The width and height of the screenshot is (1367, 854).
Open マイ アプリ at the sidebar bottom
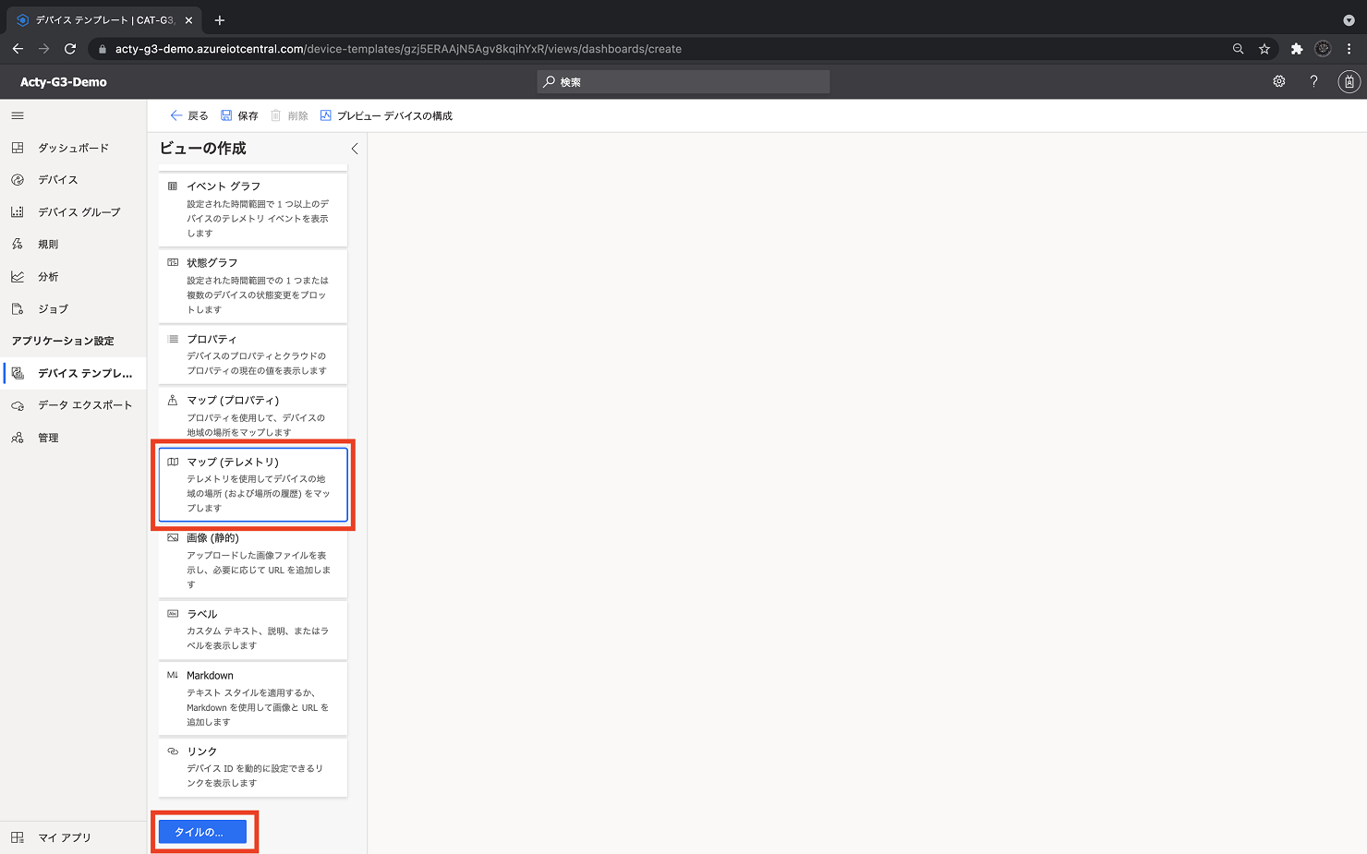tap(73, 837)
